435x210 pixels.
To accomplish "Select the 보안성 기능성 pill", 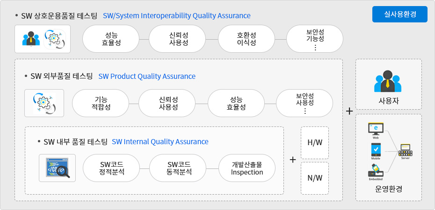I will 315,39.
